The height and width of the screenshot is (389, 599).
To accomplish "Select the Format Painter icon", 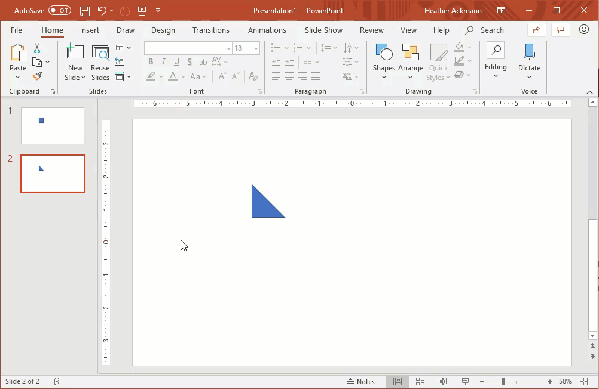I will pyautogui.click(x=36, y=76).
